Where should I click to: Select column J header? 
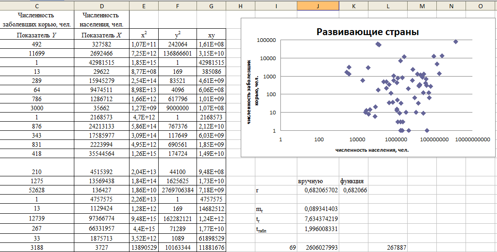pos(318,6)
